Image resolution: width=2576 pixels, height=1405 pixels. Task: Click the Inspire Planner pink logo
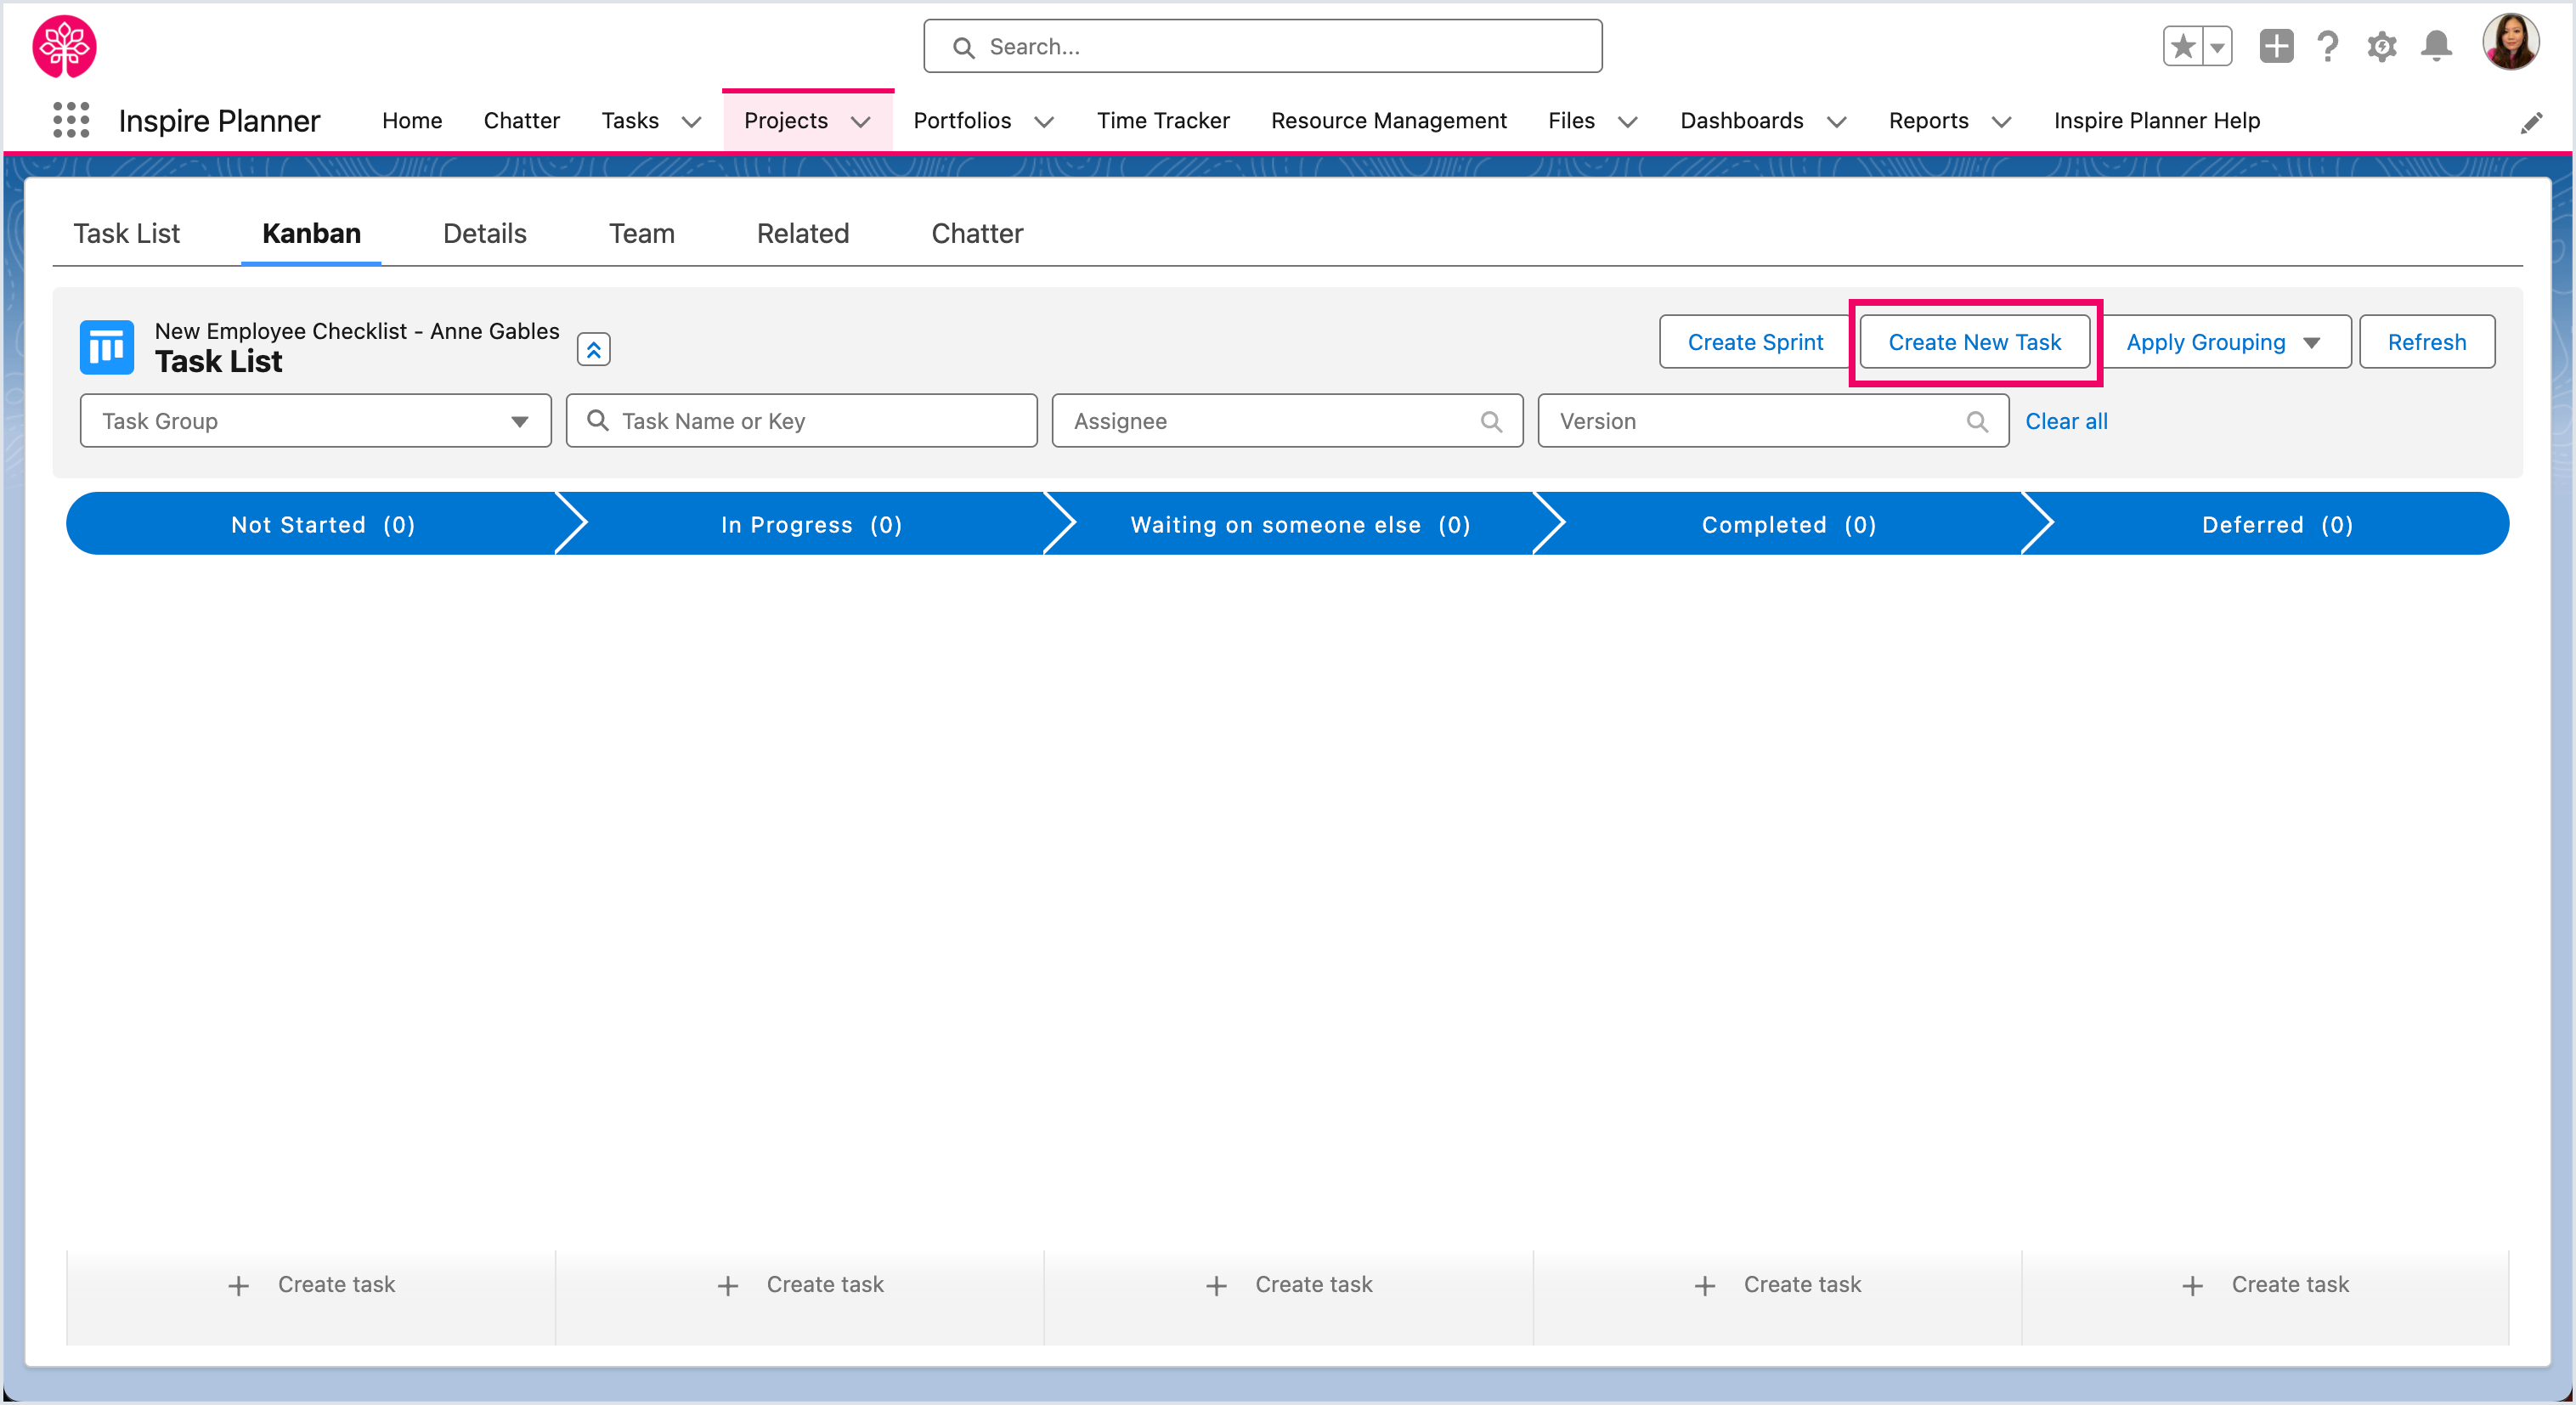[65, 46]
